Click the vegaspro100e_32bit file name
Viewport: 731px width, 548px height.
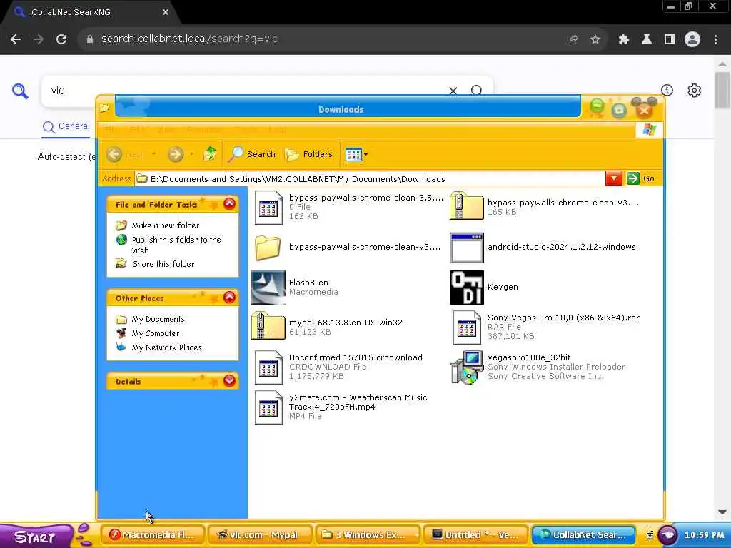[529, 357]
